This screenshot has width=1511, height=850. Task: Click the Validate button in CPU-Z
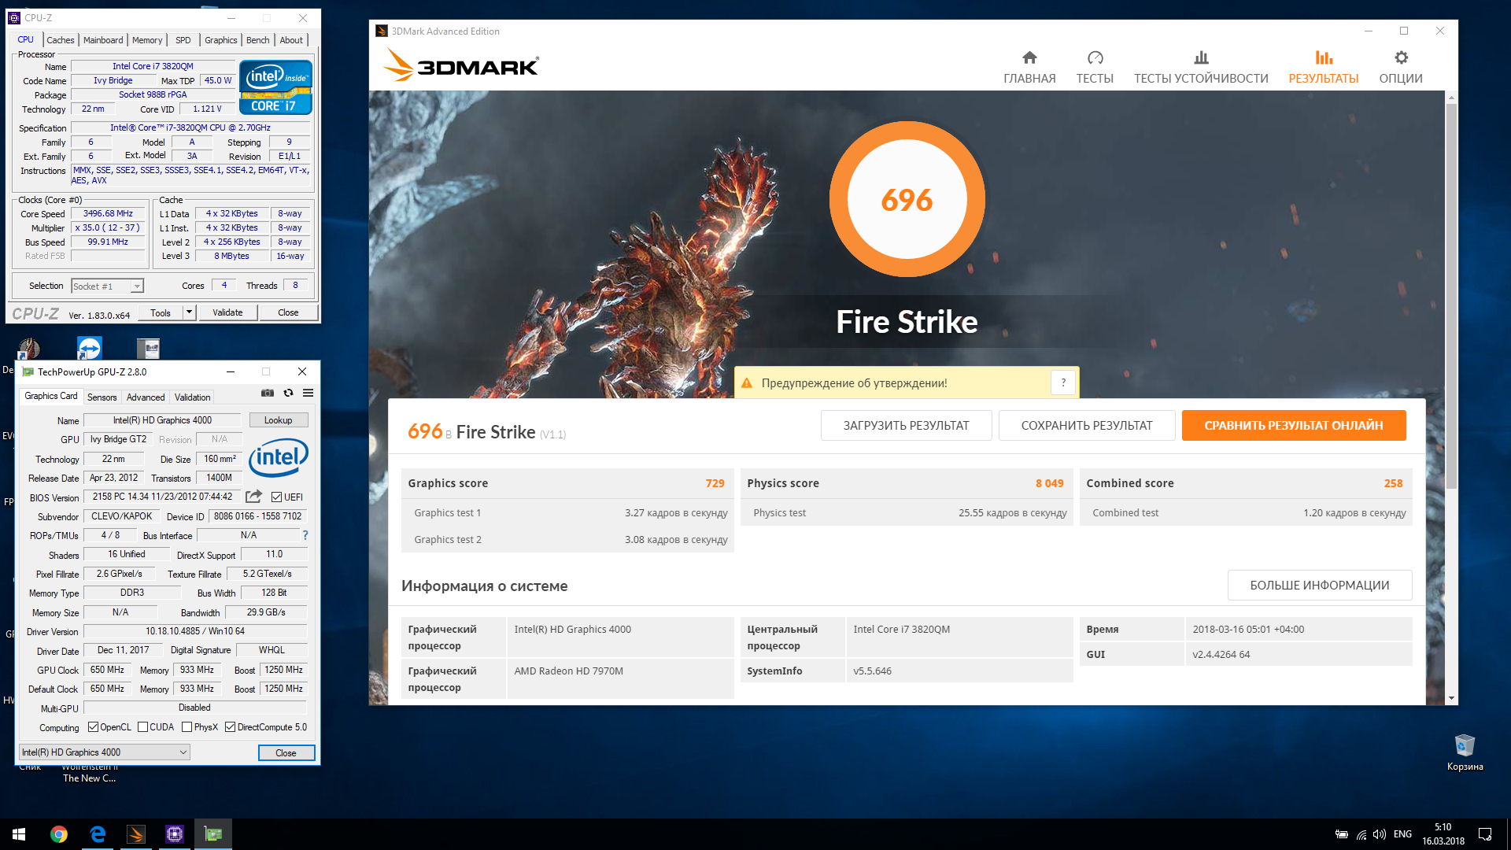coord(227,312)
